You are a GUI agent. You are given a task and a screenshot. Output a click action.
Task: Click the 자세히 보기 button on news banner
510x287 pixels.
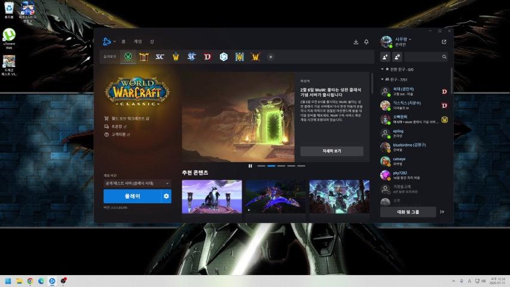coord(332,151)
